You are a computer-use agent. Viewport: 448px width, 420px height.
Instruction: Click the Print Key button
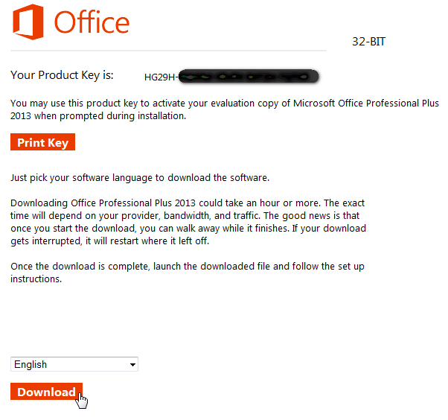42,142
